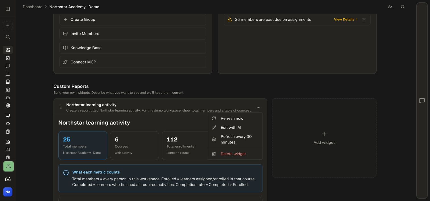Open the chat bubble icon in sidebar
The width and height of the screenshot is (430, 201).
[x=8, y=66]
